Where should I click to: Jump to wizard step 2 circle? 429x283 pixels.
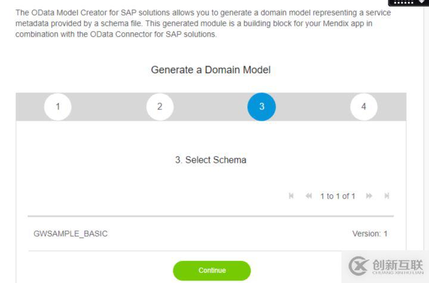click(x=160, y=107)
